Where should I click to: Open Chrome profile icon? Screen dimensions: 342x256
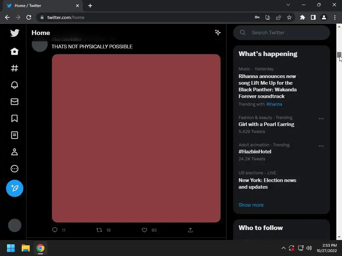pyautogui.click(x=324, y=17)
